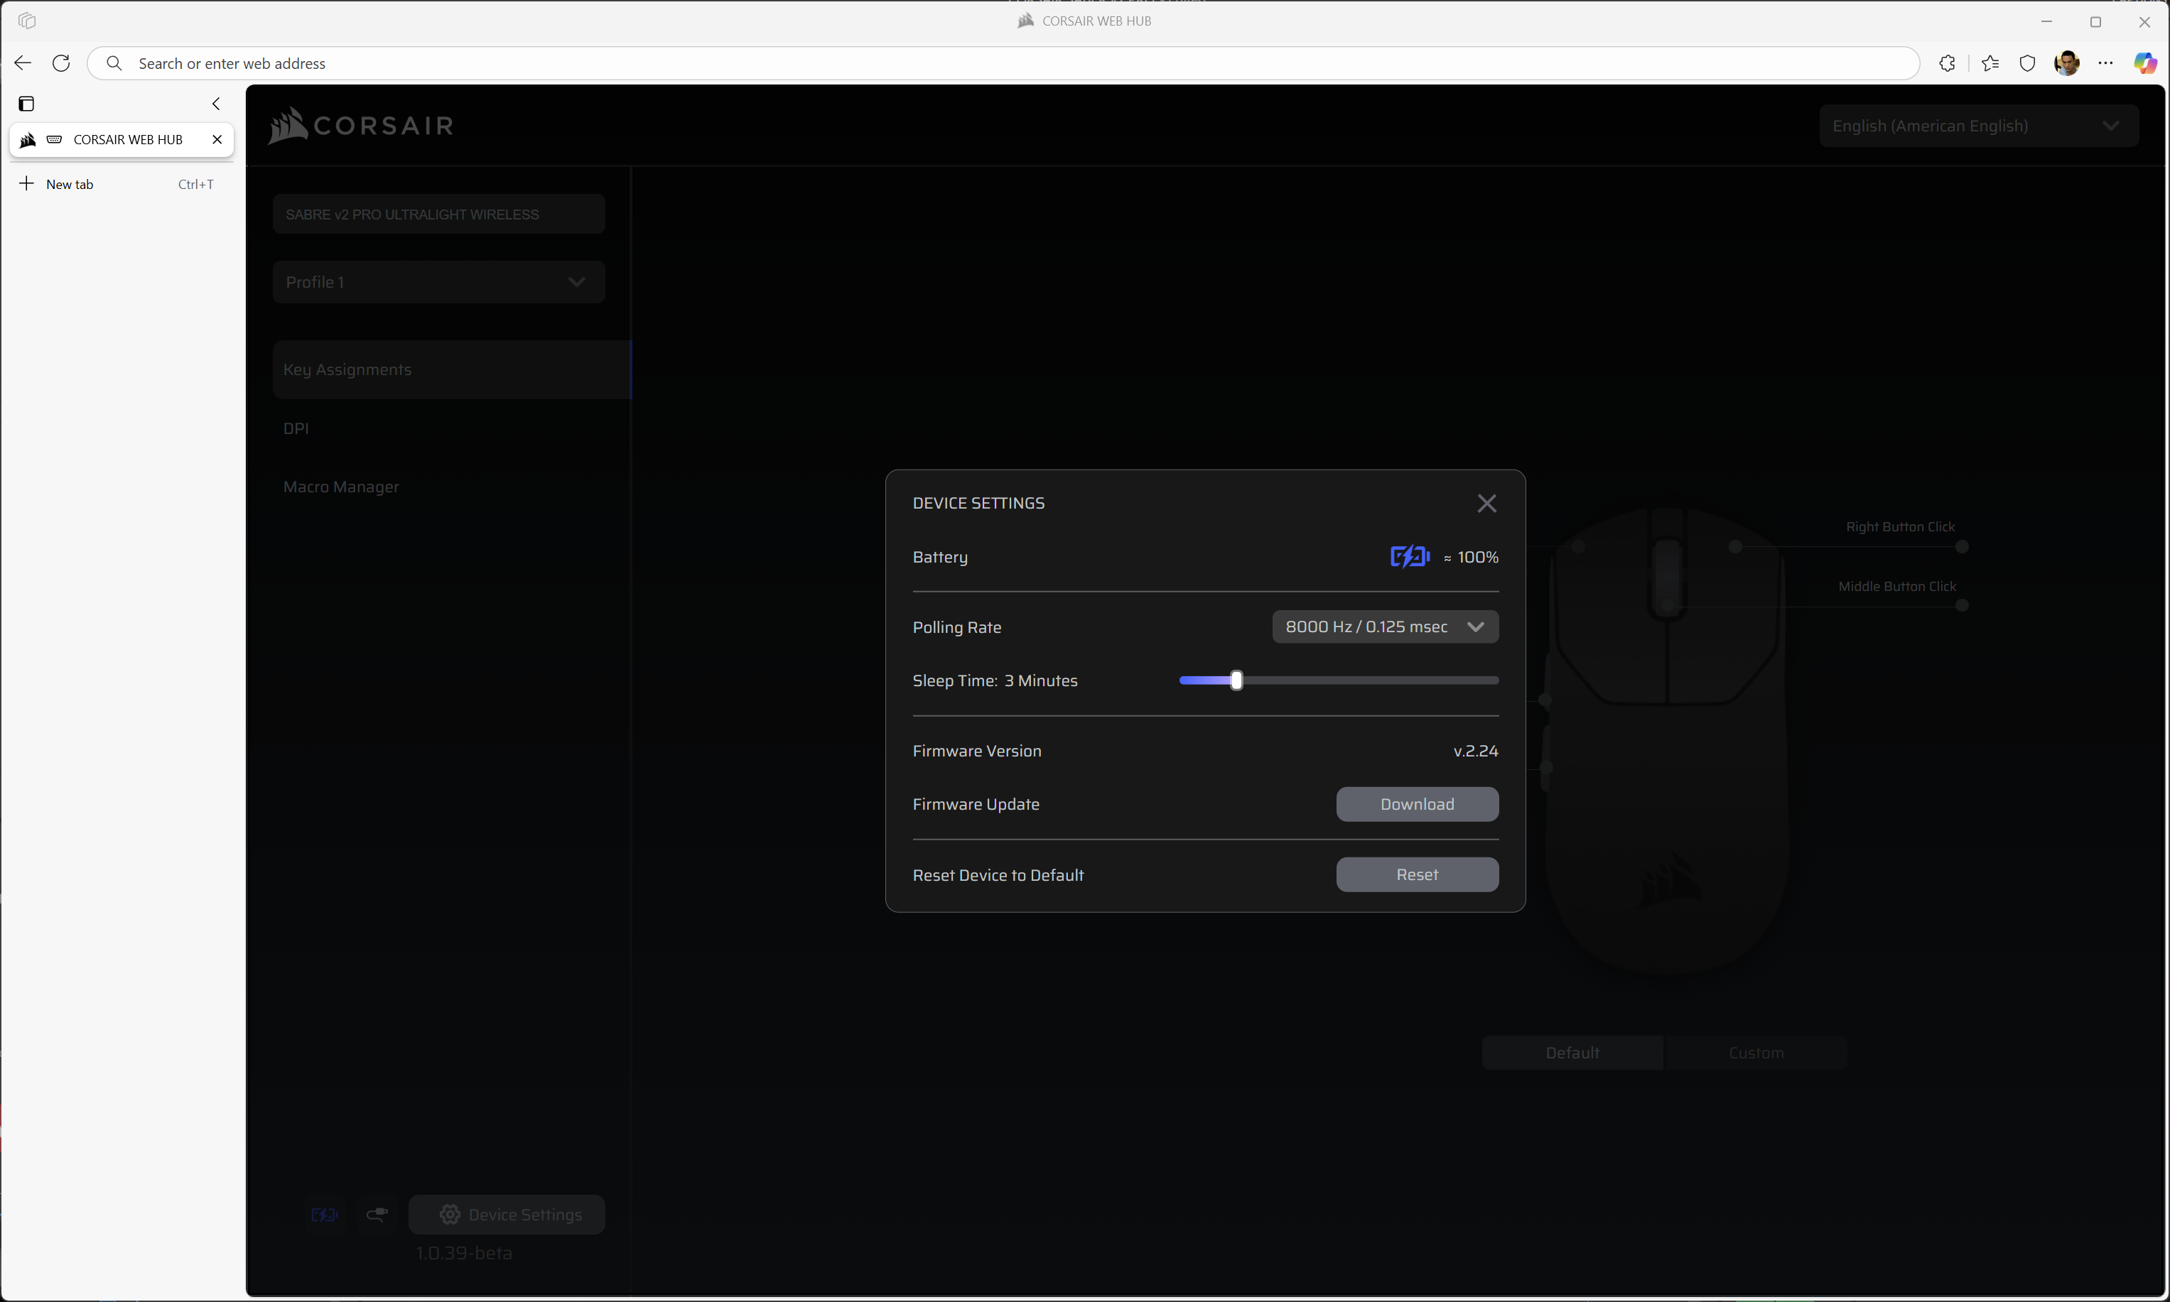Switch to CORSAIR WEB HUB tab
Viewport: 2170px width, 1302px height.
point(127,139)
